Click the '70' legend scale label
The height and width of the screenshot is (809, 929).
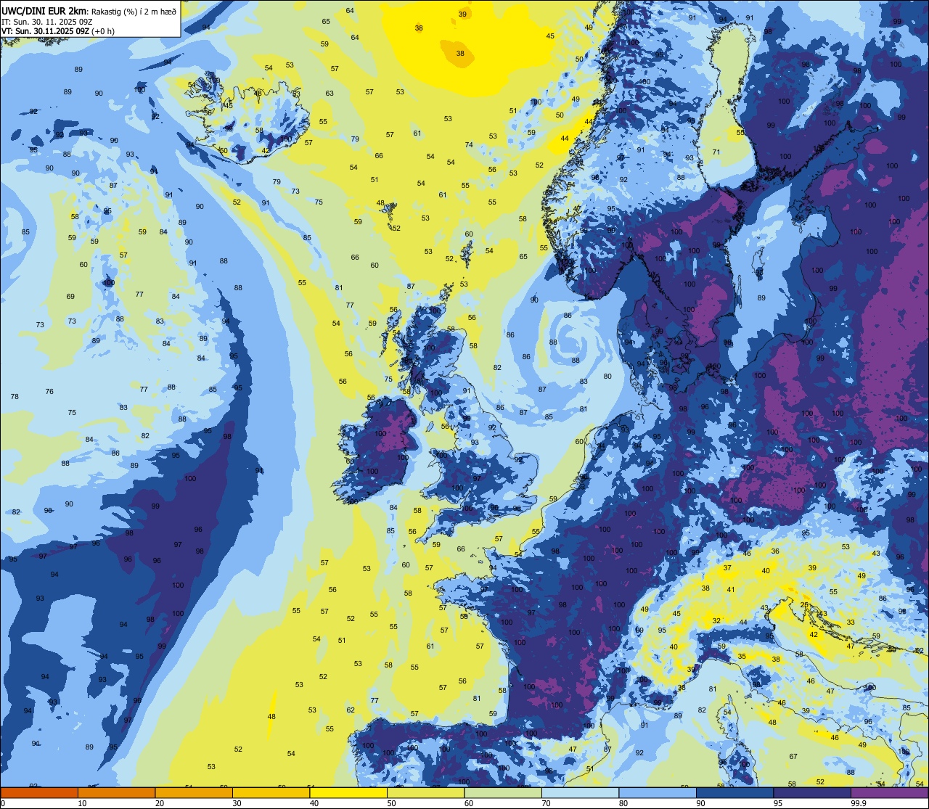click(x=546, y=803)
